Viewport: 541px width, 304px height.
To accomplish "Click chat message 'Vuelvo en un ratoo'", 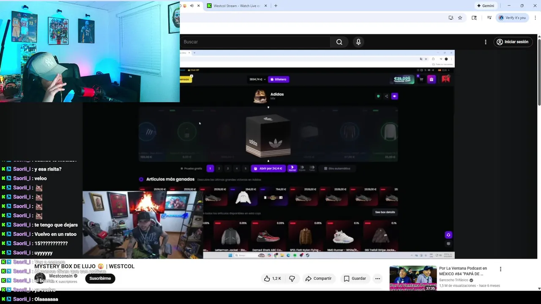I will tap(56, 234).
